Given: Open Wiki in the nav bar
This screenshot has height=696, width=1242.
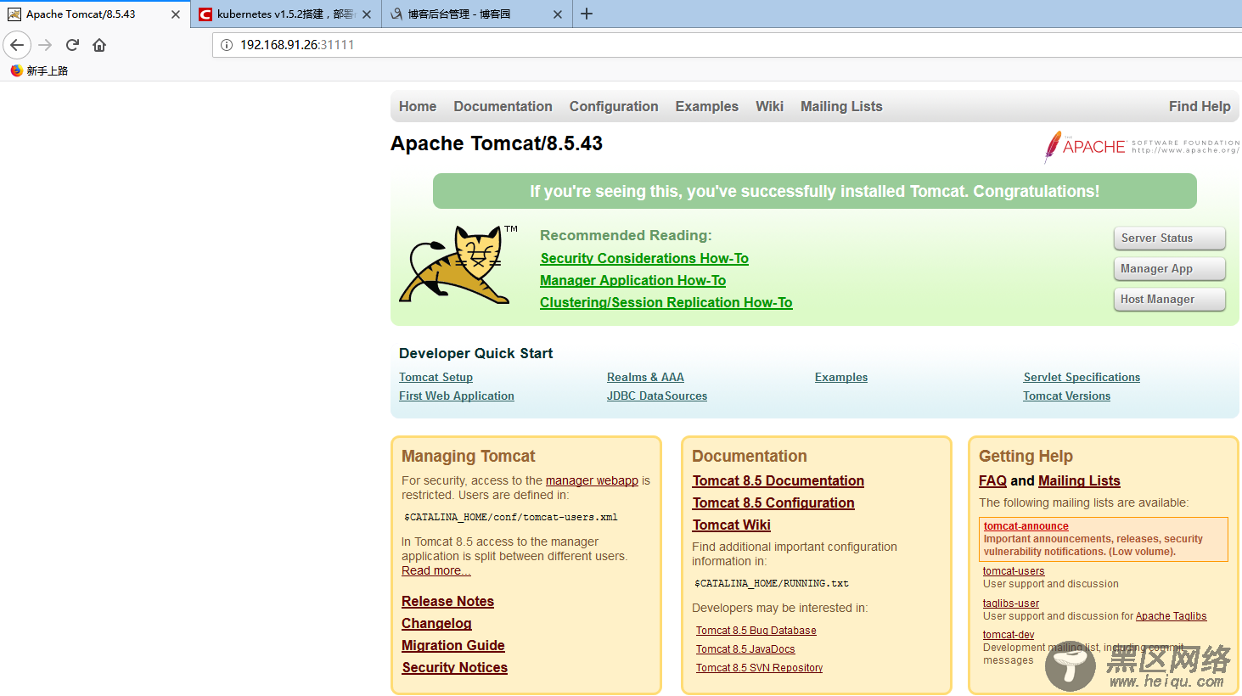Looking at the screenshot, I should [x=769, y=106].
